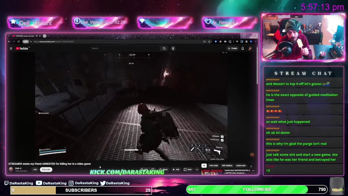Go to the YouTube home logo

click(22, 48)
